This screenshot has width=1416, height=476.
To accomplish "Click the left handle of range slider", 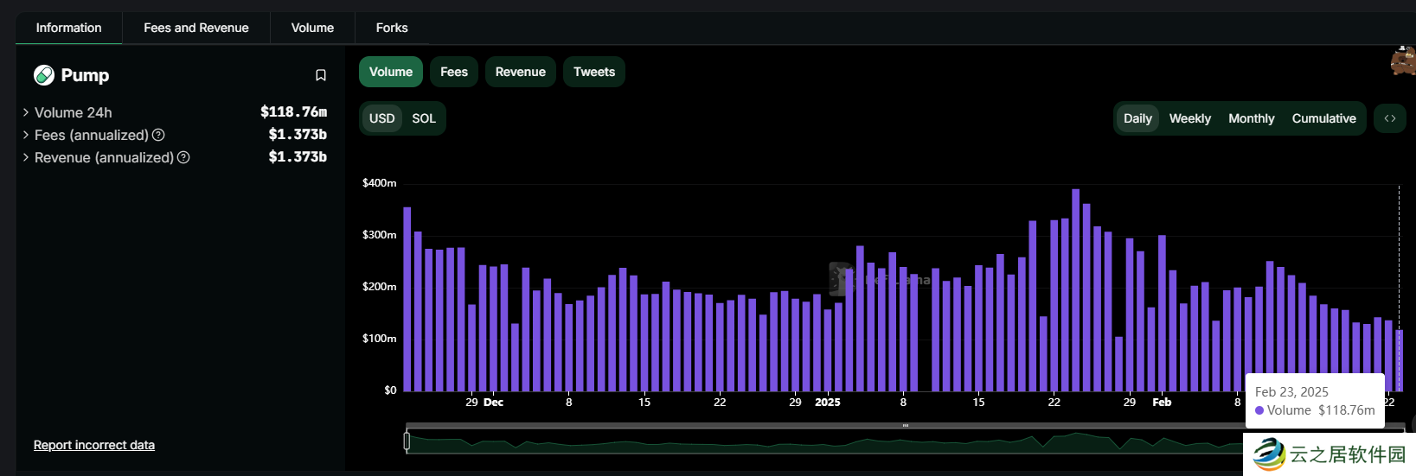I will point(407,441).
